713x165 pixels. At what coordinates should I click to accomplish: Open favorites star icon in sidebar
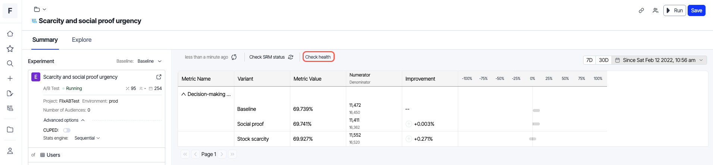(10, 49)
